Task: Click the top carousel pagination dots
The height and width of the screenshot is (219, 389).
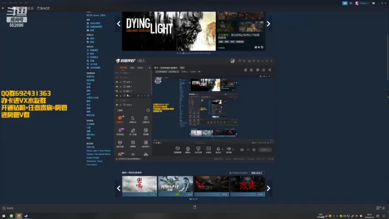Action: [x=194, y=53]
